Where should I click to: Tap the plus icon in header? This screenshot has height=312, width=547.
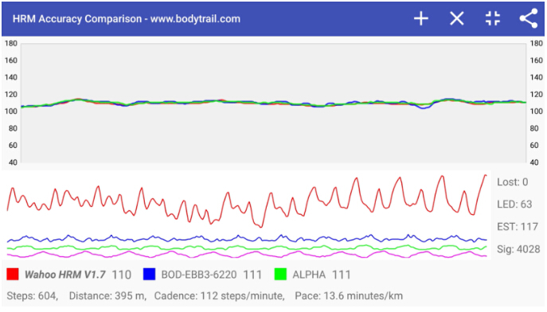pyautogui.click(x=421, y=18)
